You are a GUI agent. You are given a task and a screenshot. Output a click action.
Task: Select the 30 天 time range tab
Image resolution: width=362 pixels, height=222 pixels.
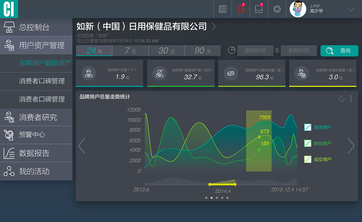point(167,51)
